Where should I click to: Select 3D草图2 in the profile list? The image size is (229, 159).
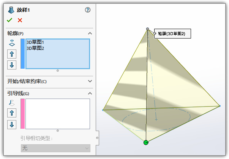pyautogui.click(x=35, y=48)
